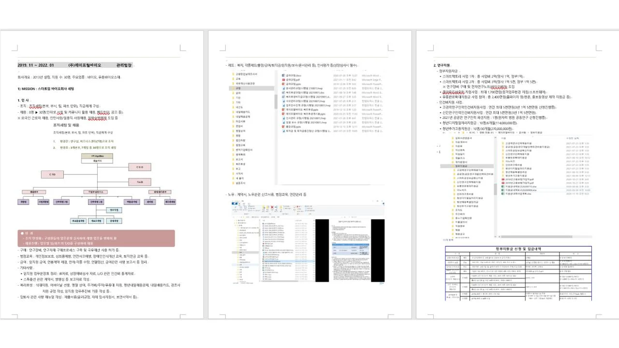Click the '2. 연구지원' heading on page three
The height and width of the screenshot is (348, 619).
click(442, 65)
